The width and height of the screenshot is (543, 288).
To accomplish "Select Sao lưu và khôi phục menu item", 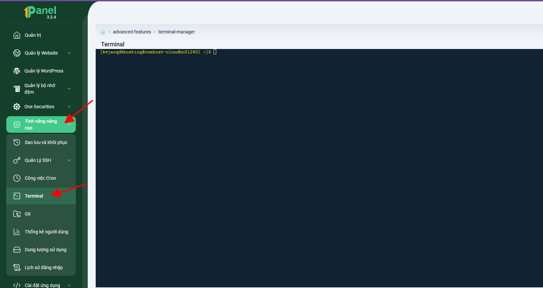I will [41, 142].
